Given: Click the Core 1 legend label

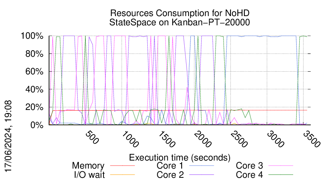Looking at the screenshot, I should click(x=170, y=166).
